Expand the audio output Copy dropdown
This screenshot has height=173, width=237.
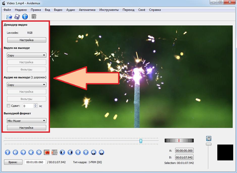(x=27, y=85)
